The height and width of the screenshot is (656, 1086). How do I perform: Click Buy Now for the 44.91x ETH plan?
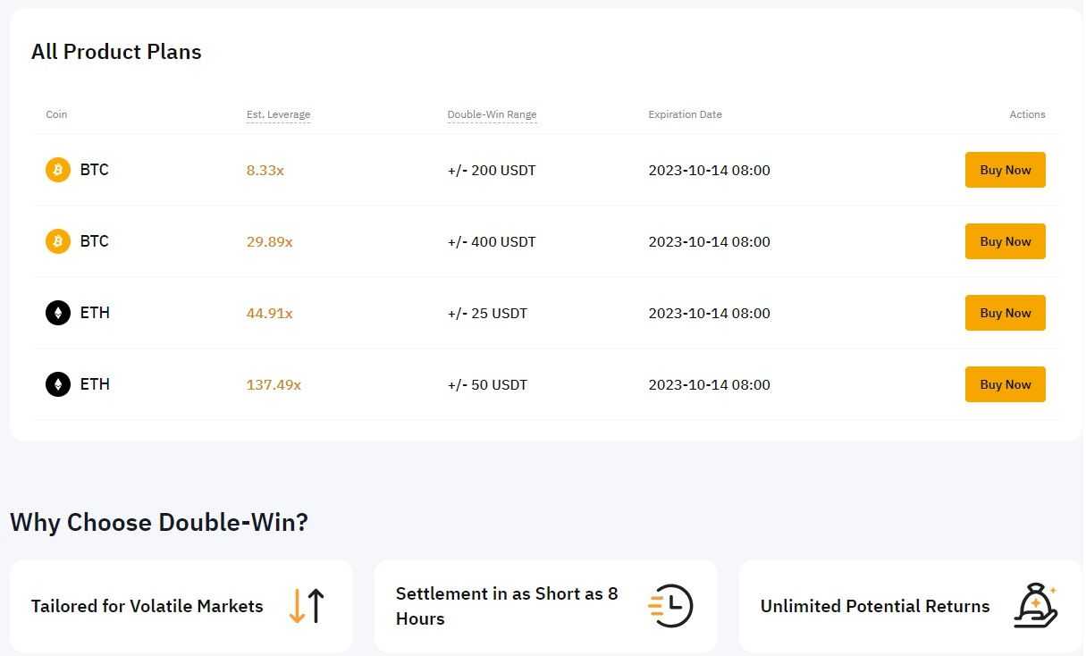(1005, 312)
